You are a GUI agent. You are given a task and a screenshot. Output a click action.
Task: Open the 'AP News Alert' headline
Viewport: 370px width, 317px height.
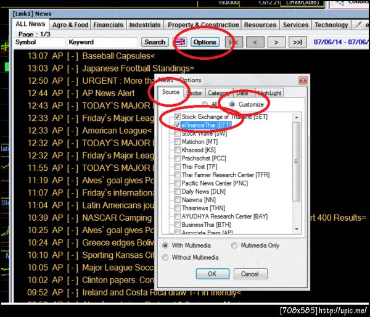[109, 93]
